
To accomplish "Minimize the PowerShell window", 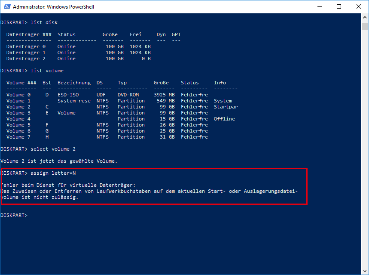I will [319, 7].
